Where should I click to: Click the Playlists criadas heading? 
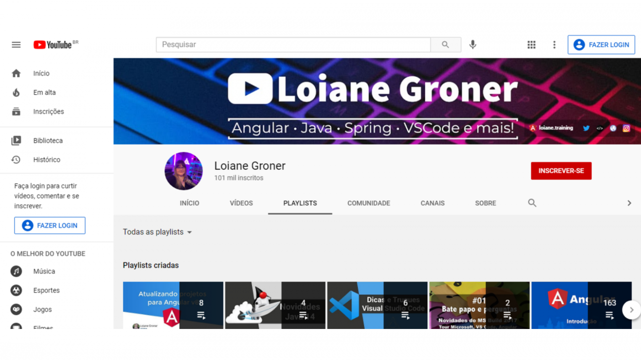pos(151,265)
